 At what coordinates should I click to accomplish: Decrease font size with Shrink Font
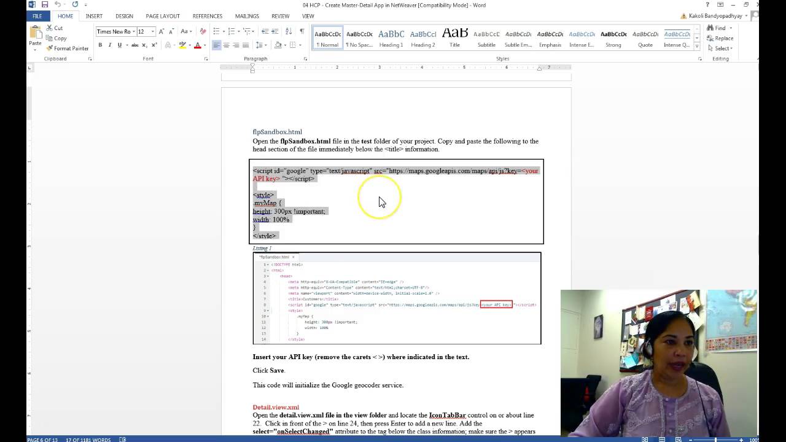tap(171, 31)
